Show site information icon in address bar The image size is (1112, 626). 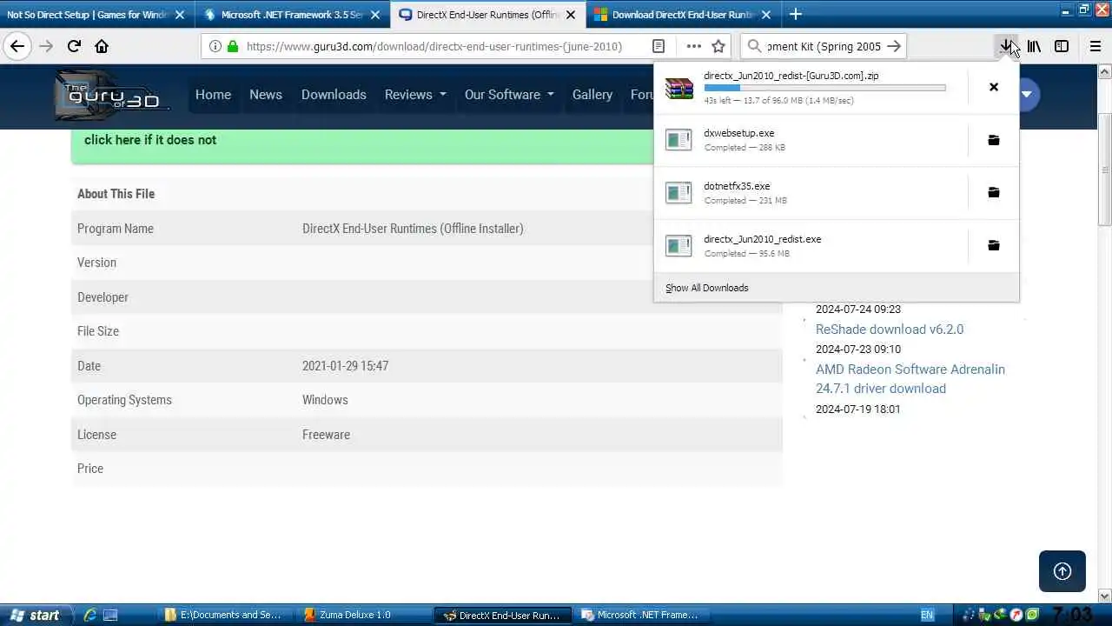[215, 46]
